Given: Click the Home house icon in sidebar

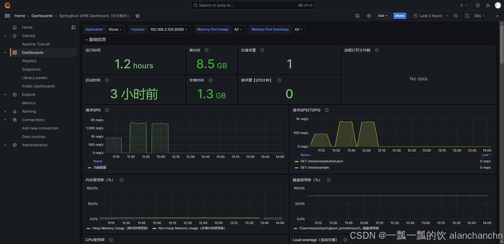Looking at the screenshot, I should (x=15, y=27).
